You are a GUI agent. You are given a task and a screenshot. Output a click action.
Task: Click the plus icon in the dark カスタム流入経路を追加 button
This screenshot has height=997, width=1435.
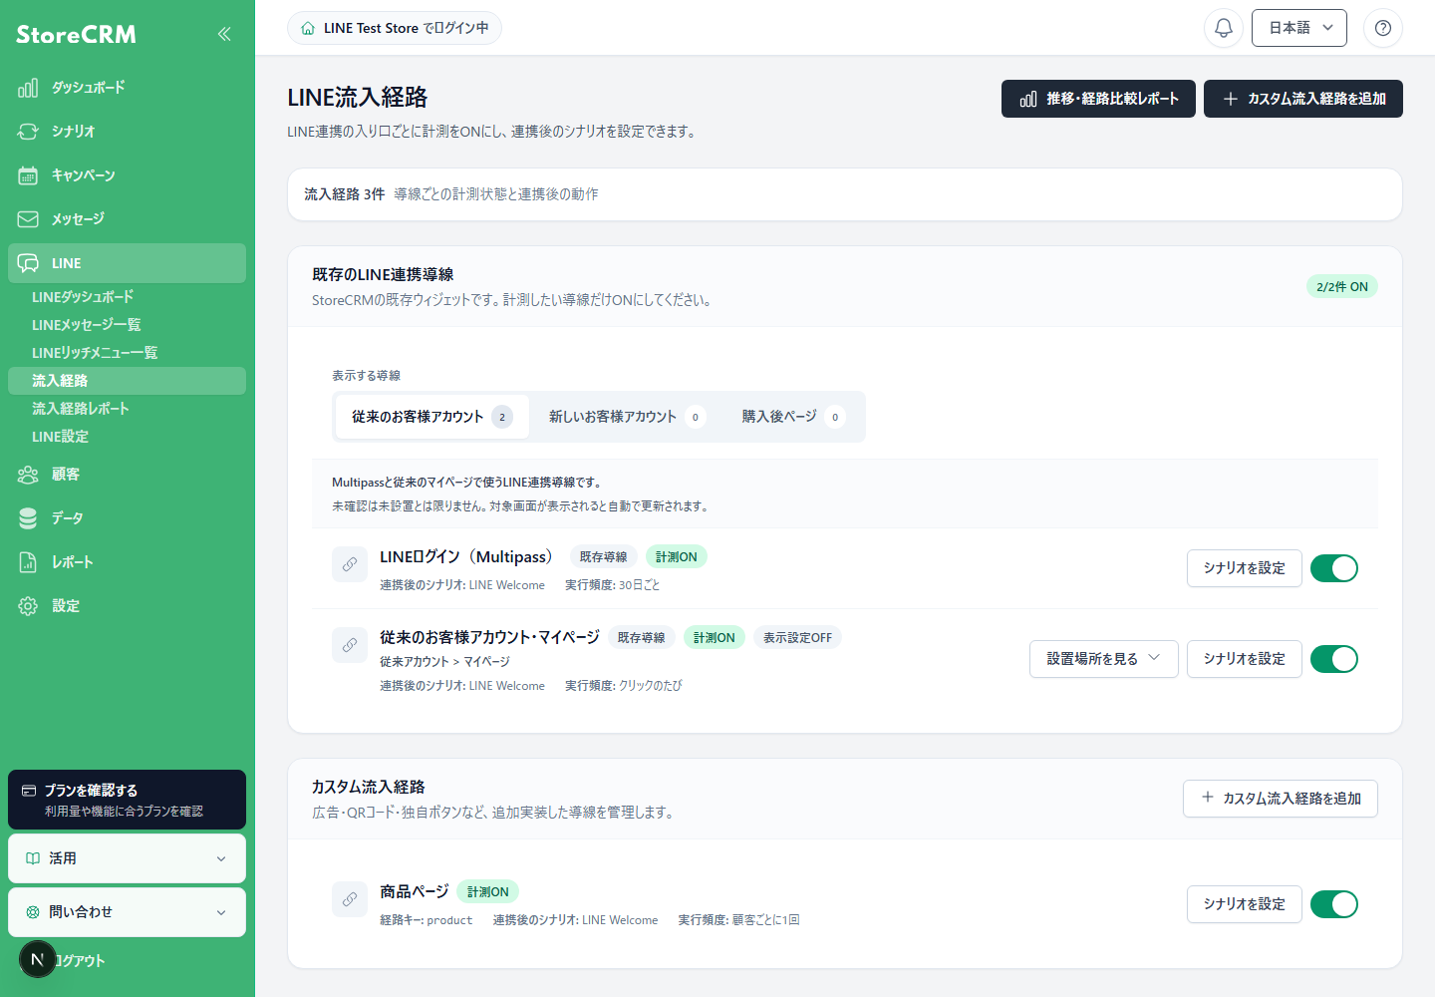[x=1231, y=99]
